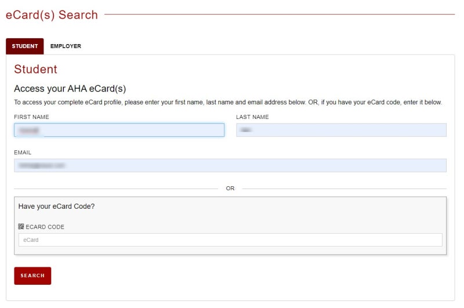The width and height of the screenshot is (464, 308).
Task: Click the QR code icon beside eCard Code
Action: pyautogui.click(x=21, y=227)
